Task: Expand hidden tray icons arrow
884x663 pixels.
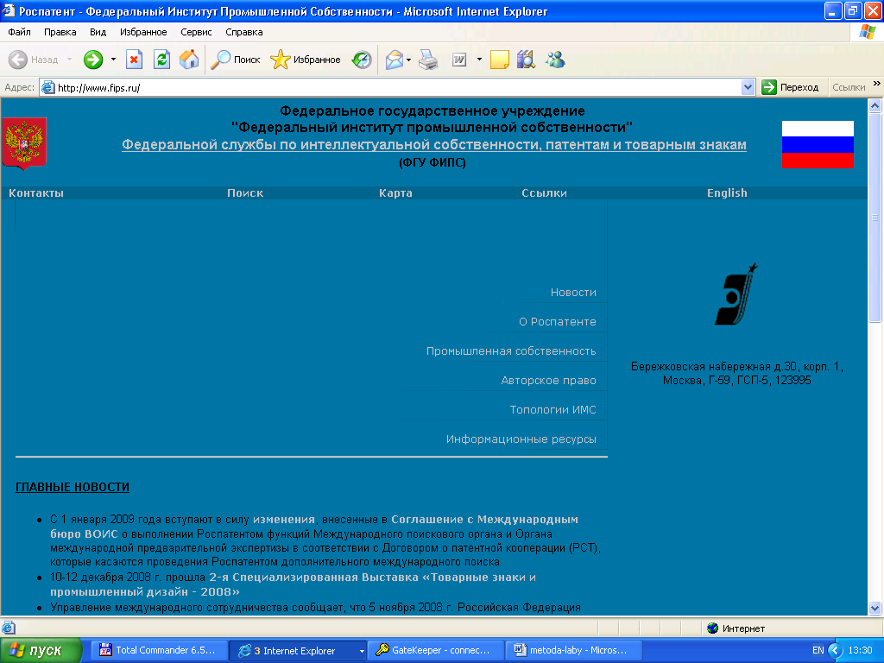Action: click(836, 651)
